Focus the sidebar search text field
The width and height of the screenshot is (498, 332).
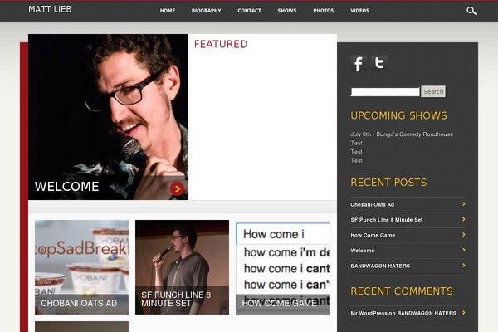385,92
